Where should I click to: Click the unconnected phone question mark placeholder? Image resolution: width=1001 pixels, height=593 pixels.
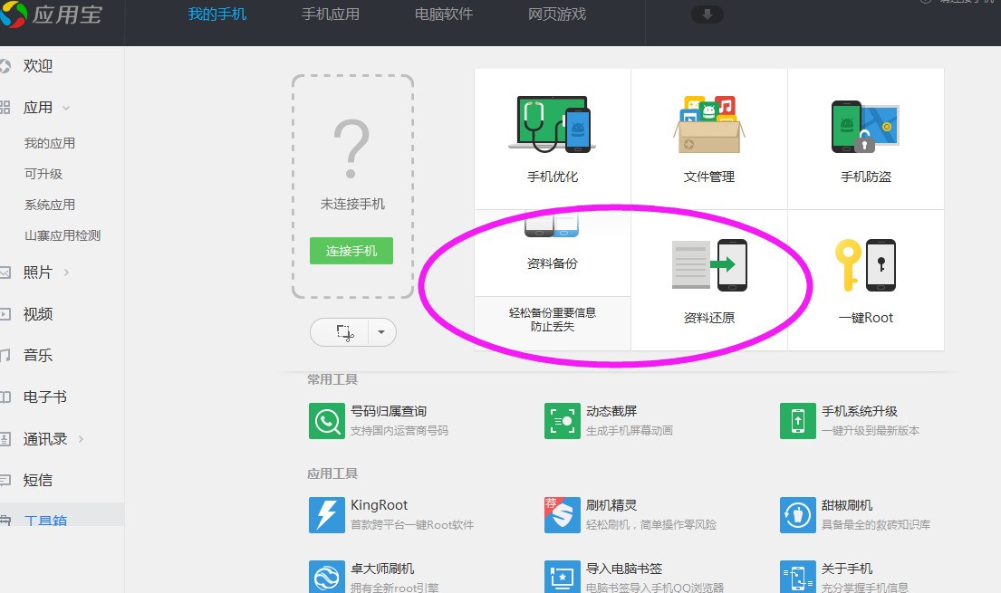coord(351,148)
